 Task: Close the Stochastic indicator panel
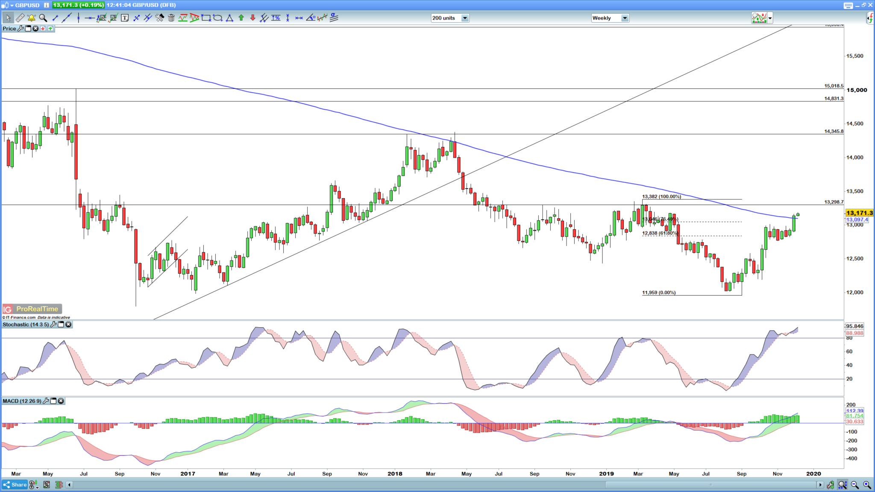[68, 325]
